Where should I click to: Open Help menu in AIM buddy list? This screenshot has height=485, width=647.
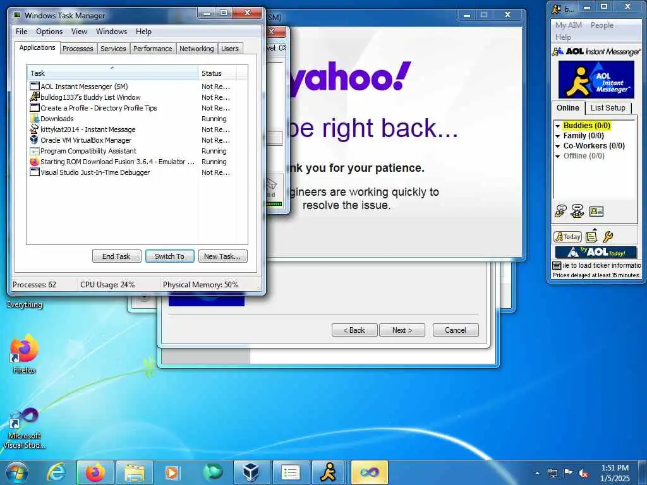click(563, 37)
